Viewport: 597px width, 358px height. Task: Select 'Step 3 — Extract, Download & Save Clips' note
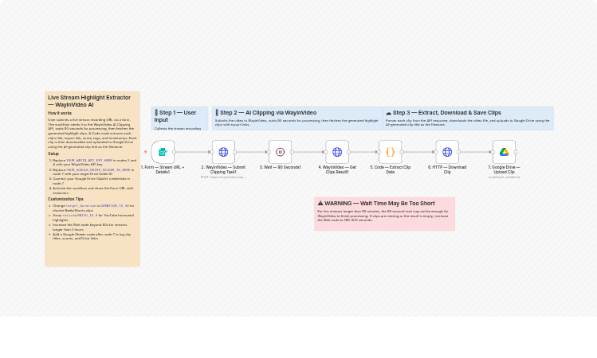pos(468,119)
